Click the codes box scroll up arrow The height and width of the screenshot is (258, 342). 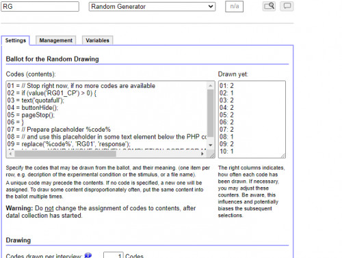(211, 85)
